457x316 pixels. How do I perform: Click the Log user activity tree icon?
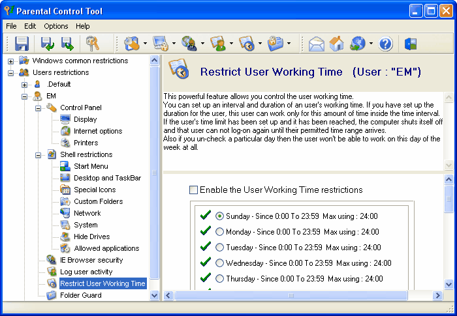click(52, 272)
